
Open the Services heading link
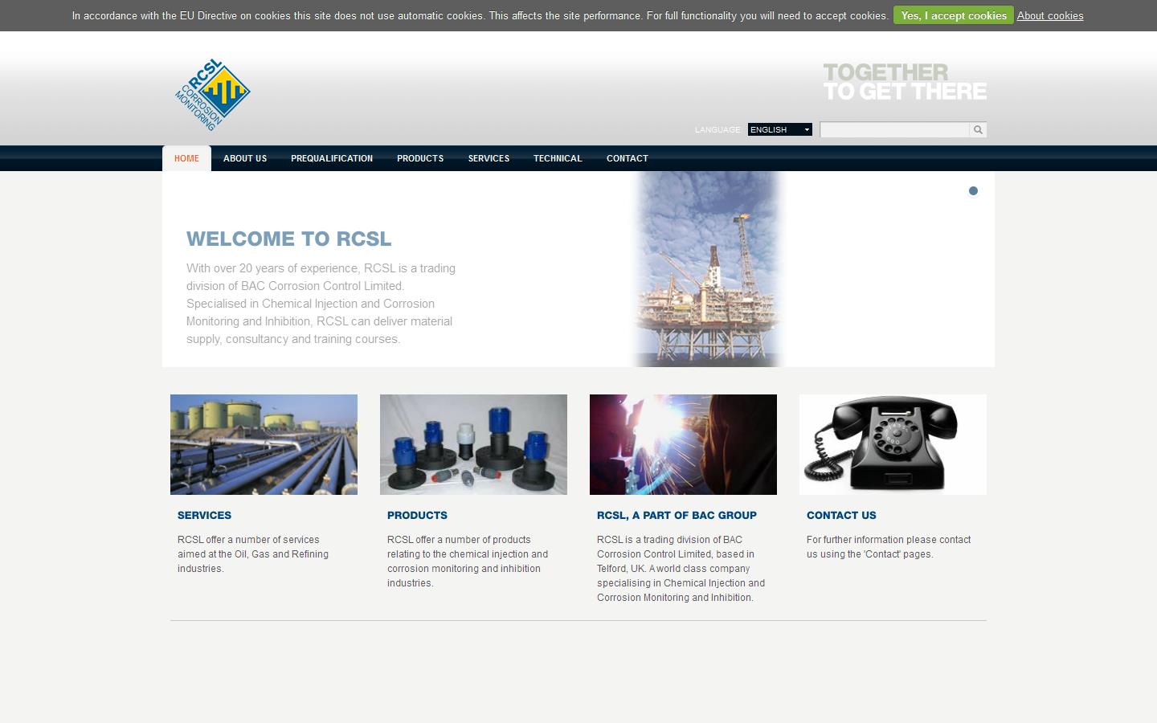point(204,515)
